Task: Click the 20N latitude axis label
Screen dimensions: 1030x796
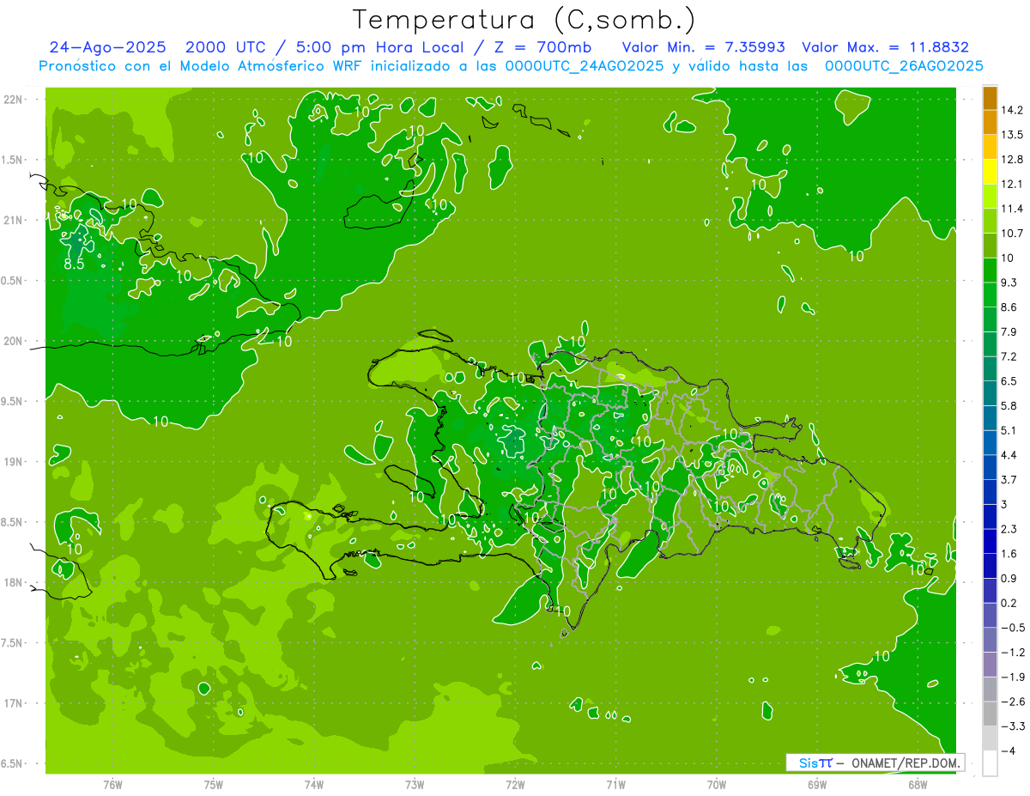Action: [15, 341]
